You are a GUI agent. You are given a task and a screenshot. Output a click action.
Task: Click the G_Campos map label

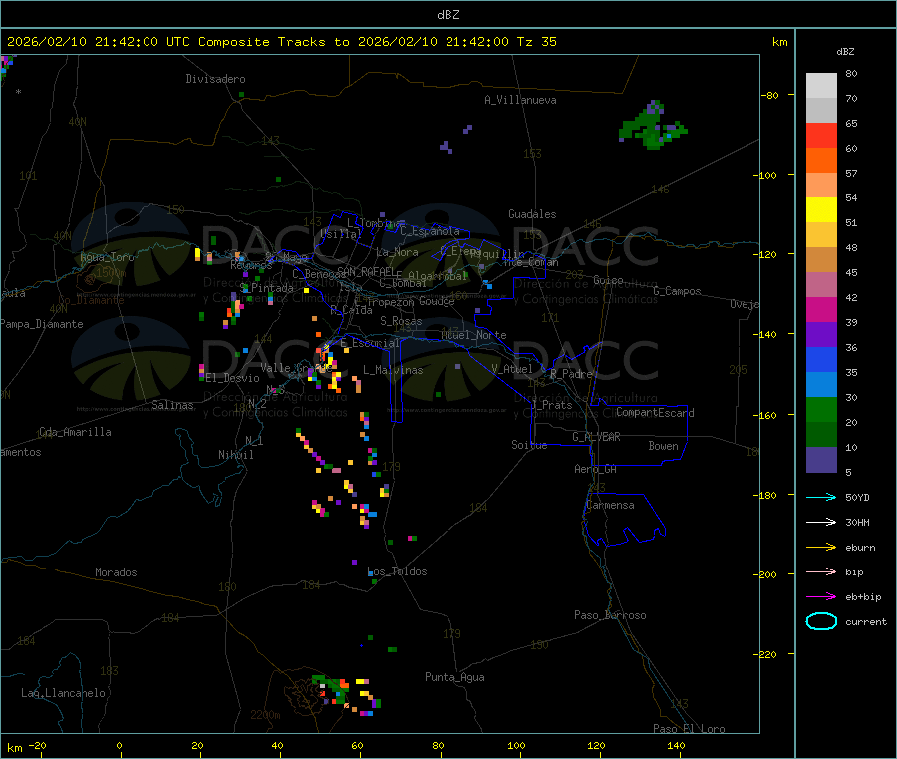(x=678, y=291)
